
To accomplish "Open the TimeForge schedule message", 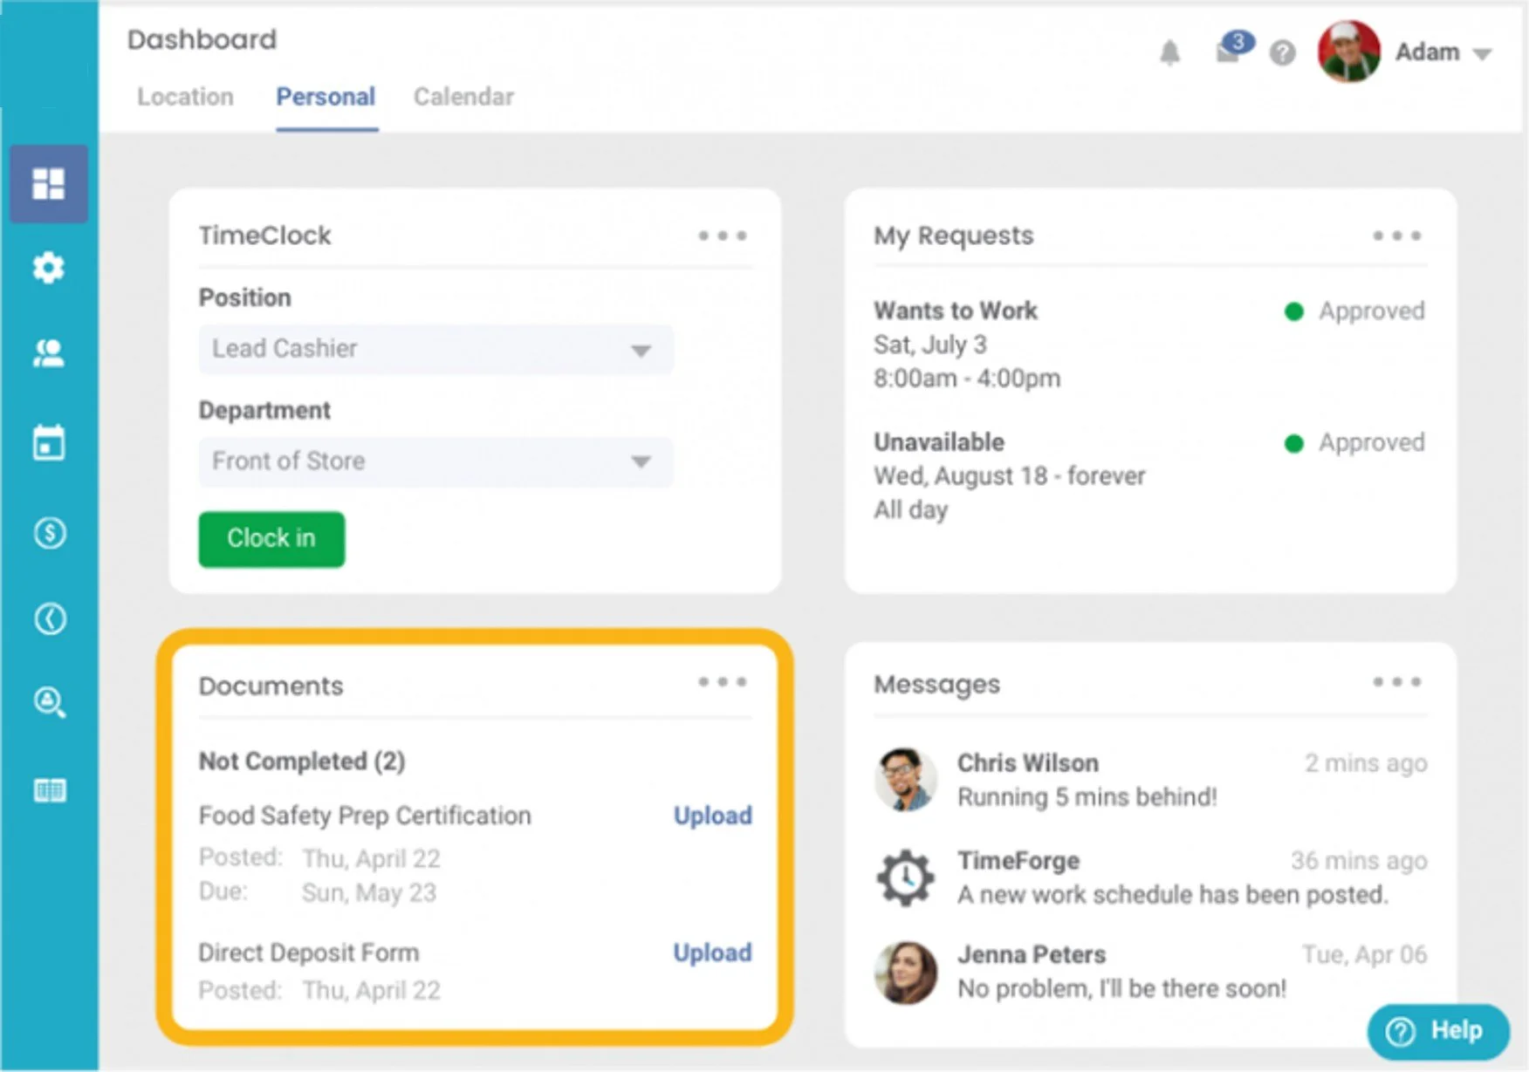I will tap(1150, 877).
